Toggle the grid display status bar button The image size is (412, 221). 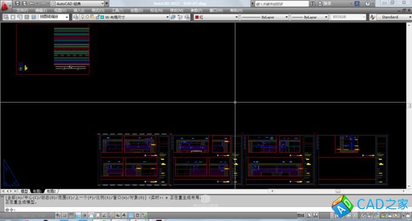[71, 216]
